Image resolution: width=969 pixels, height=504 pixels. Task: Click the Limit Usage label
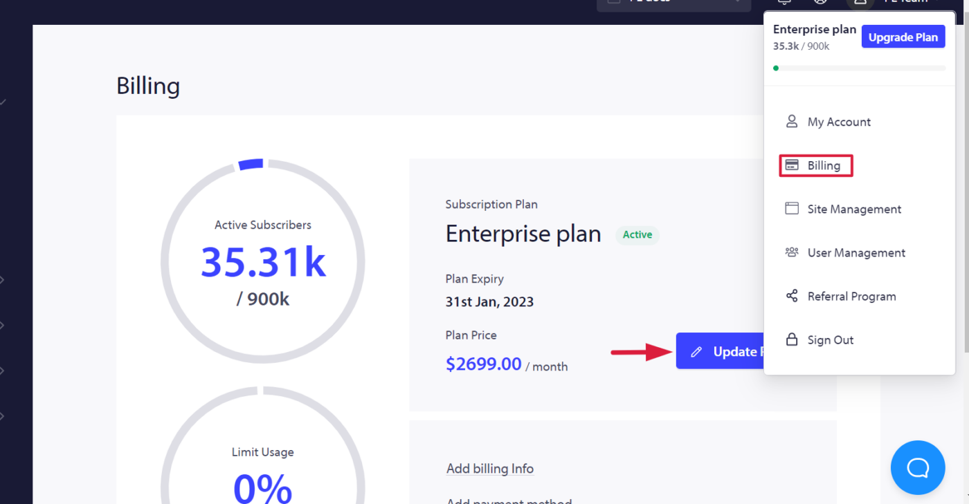pyautogui.click(x=263, y=452)
